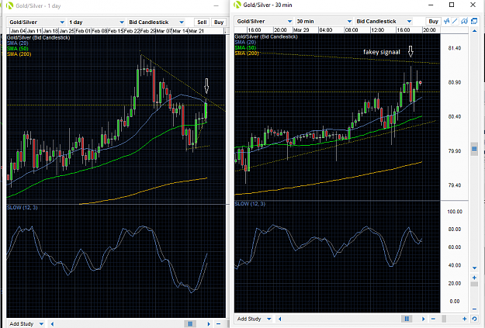Click Mar 29 date label on 30 min time axis
The width and height of the screenshot is (485, 328).
pyautogui.click(x=301, y=30)
